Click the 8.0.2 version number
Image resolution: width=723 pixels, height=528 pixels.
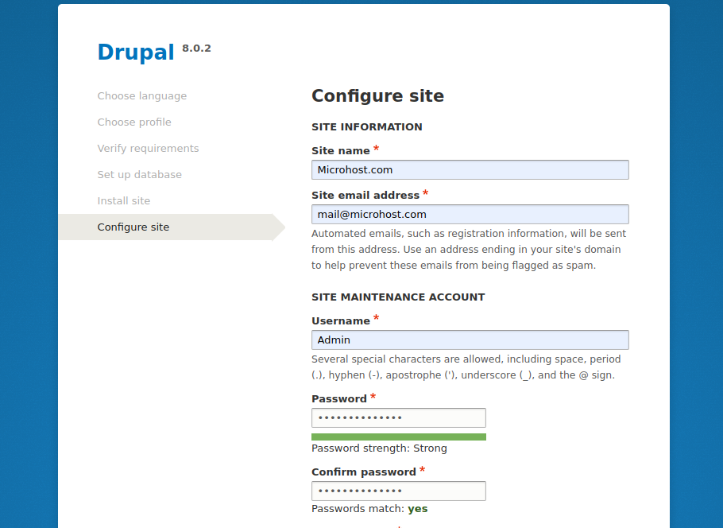pos(196,48)
